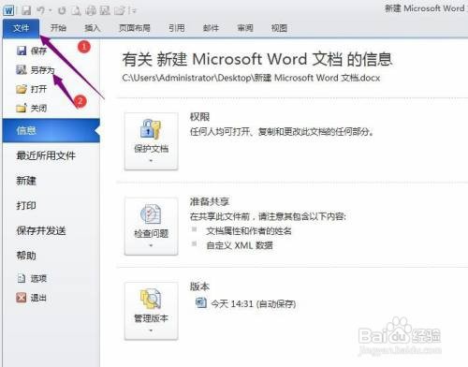The image size is (468, 367).
Task: Click 打开 with the folder icon
Action: (x=31, y=89)
